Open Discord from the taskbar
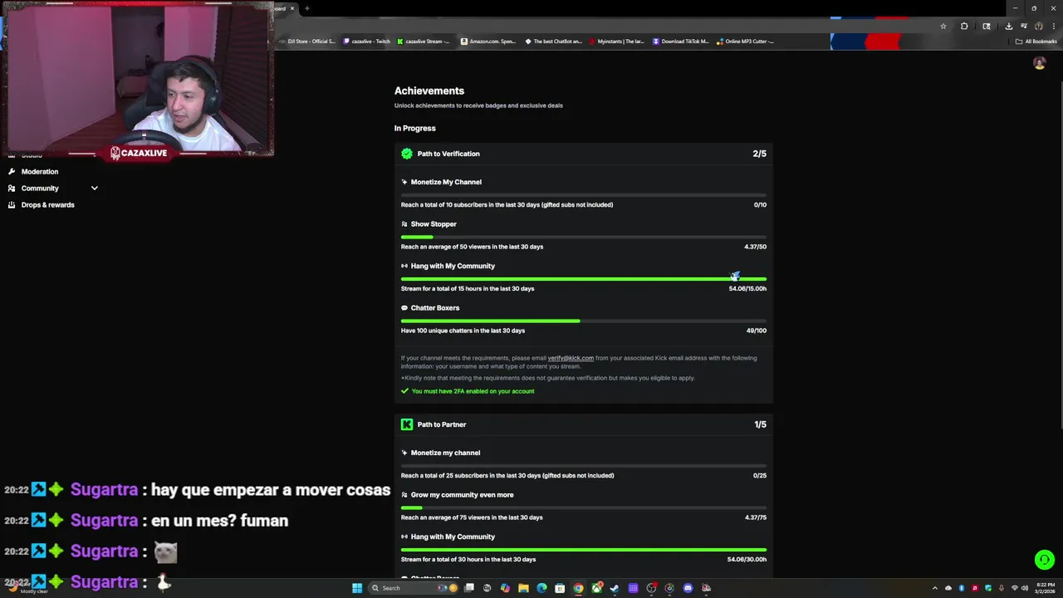1063x598 pixels. click(x=688, y=588)
